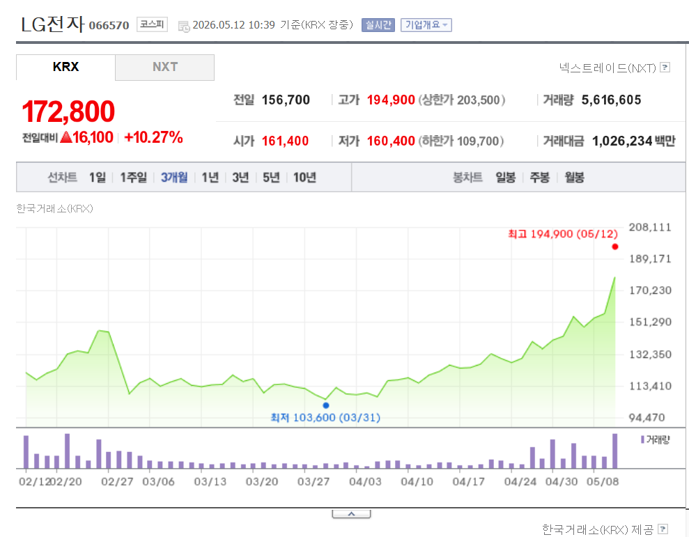
Task: Switch to the KRX tab
Action: [x=65, y=68]
